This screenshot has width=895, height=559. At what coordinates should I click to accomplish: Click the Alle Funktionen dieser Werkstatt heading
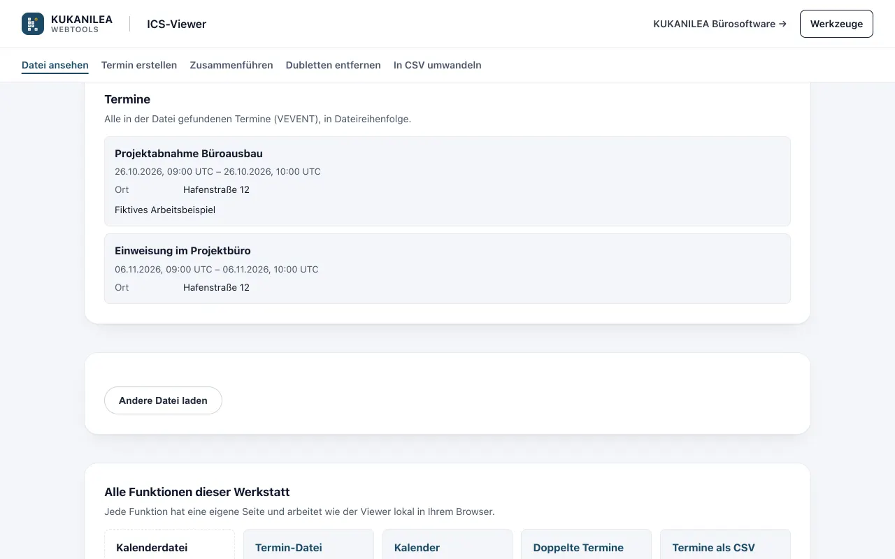[x=197, y=492]
